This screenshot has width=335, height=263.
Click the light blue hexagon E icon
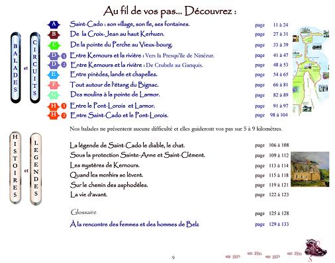pos(54,75)
